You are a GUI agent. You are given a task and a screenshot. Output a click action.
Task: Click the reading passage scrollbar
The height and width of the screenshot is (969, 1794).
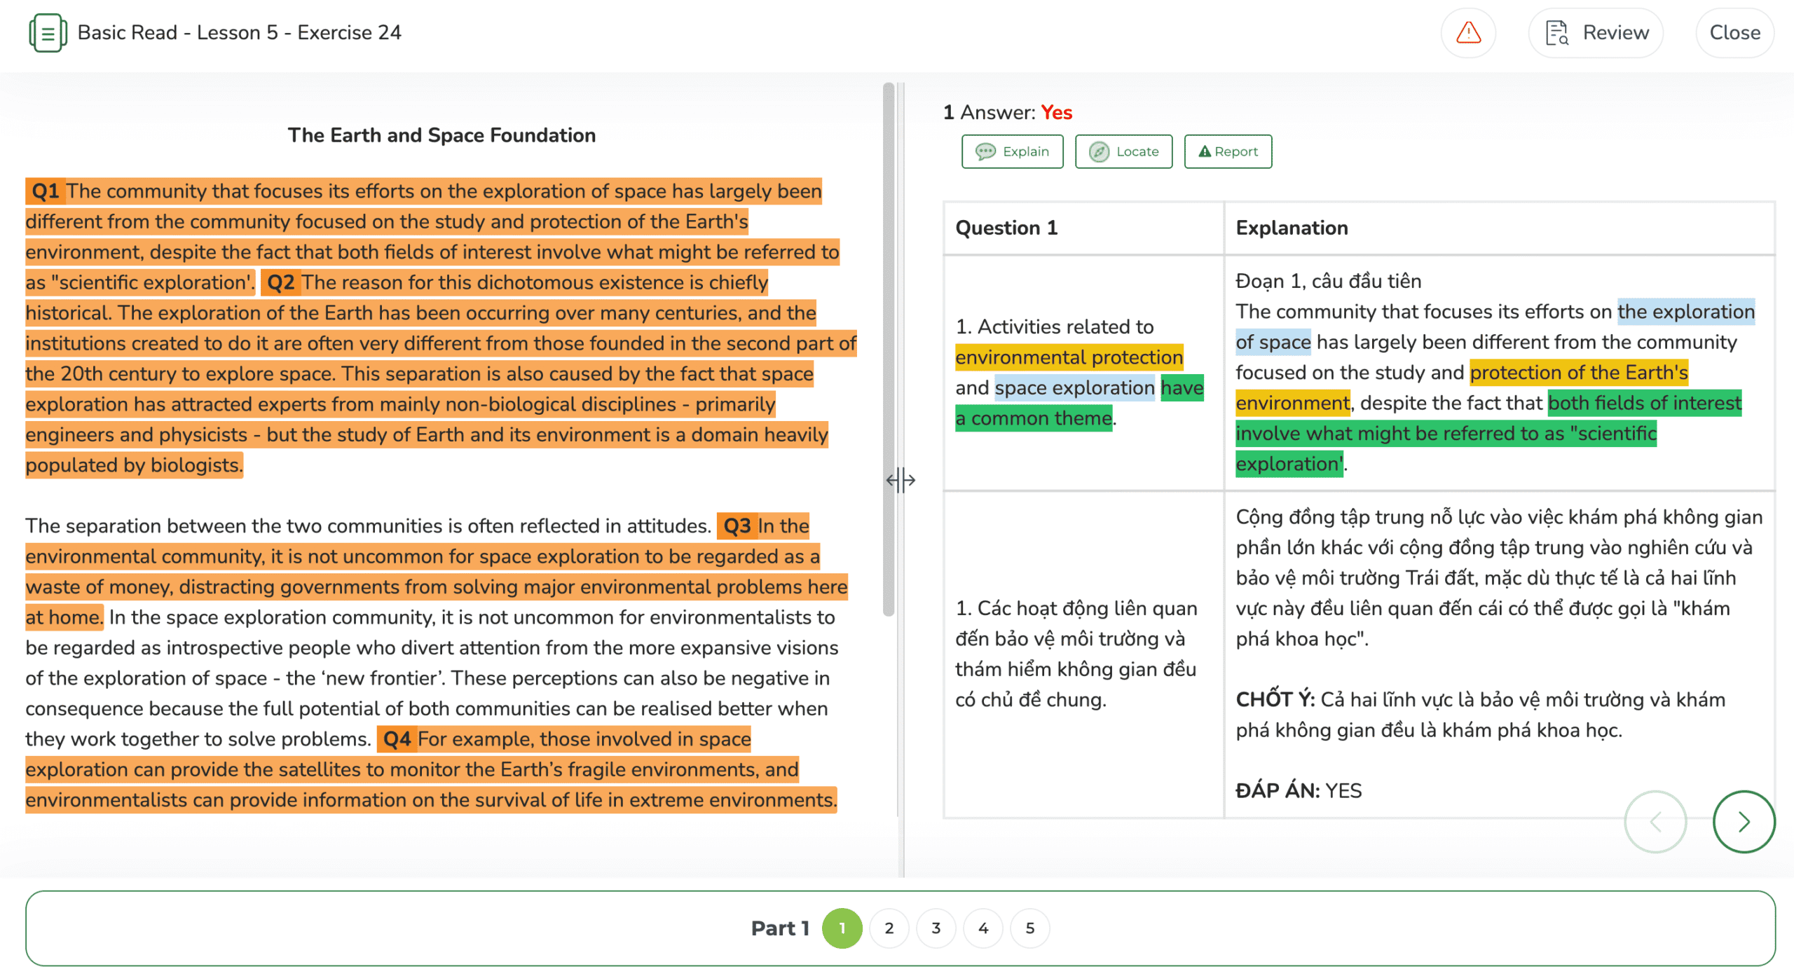[x=889, y=349]
